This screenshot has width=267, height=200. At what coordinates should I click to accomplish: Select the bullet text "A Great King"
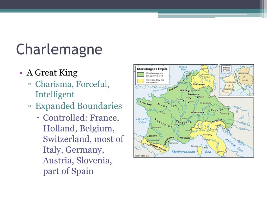[52, 73]
